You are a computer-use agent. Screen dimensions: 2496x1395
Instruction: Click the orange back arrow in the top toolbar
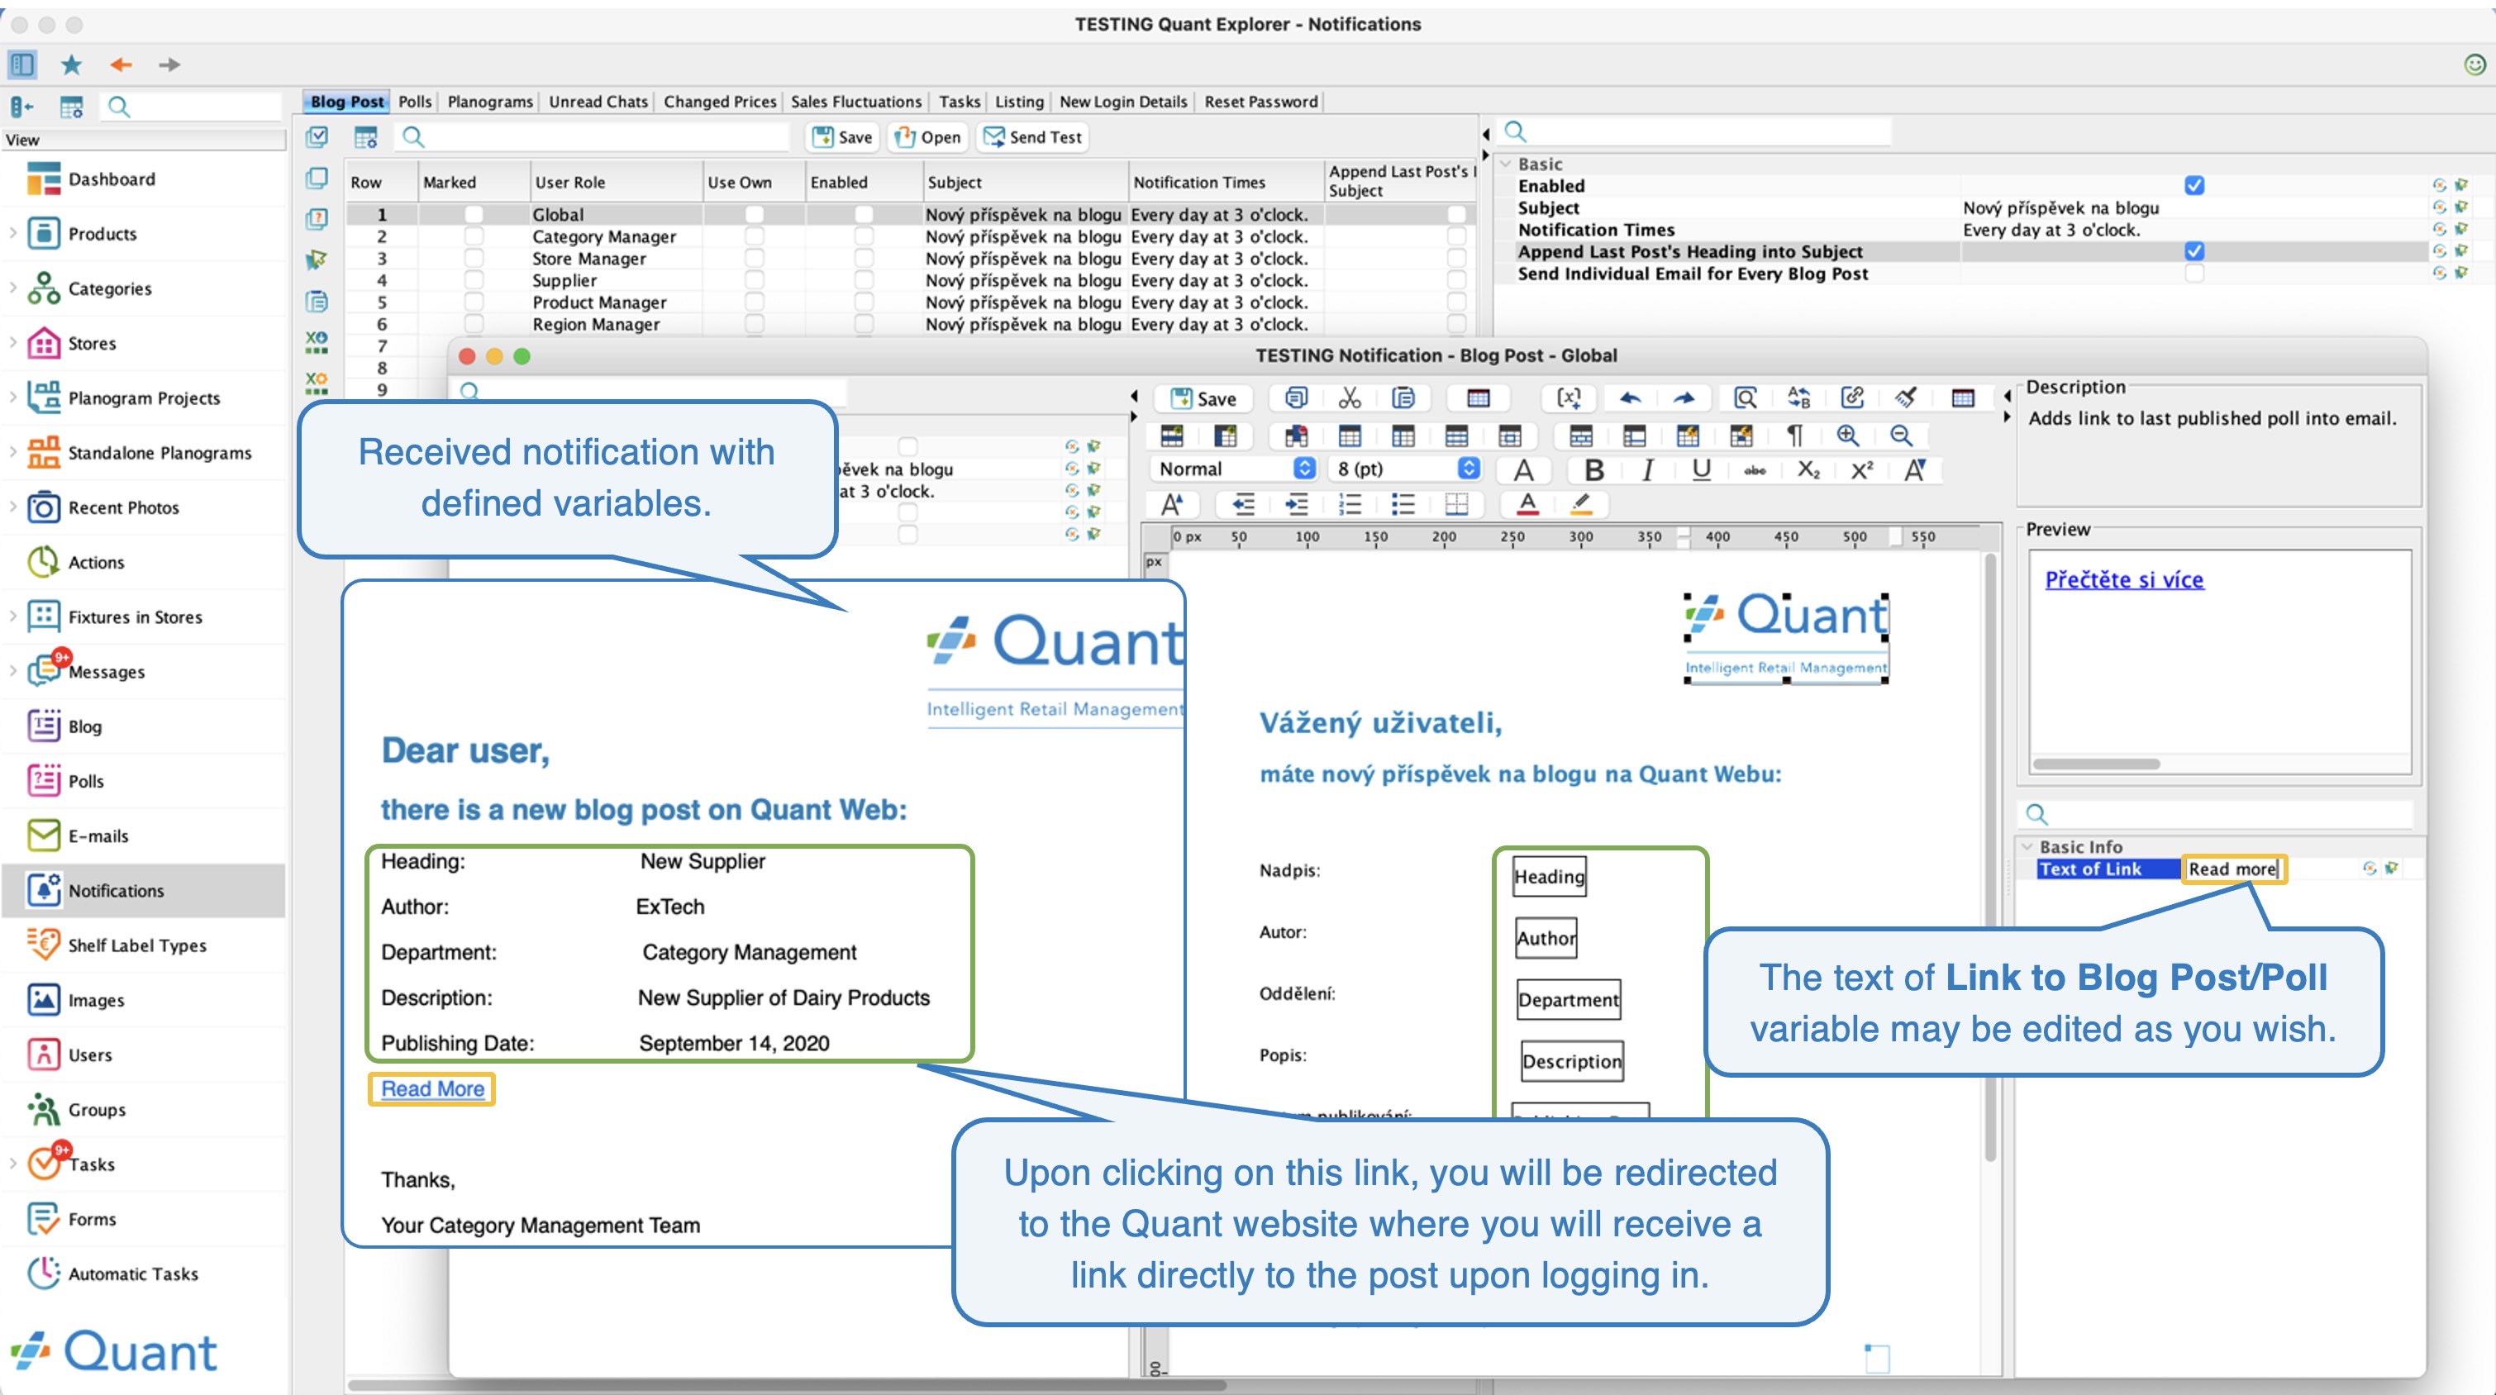120,65
